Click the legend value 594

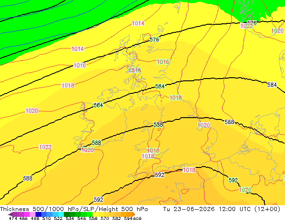[x=128, y=218]
